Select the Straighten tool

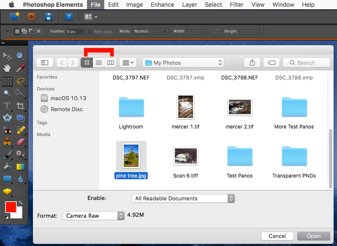[20, 118]
